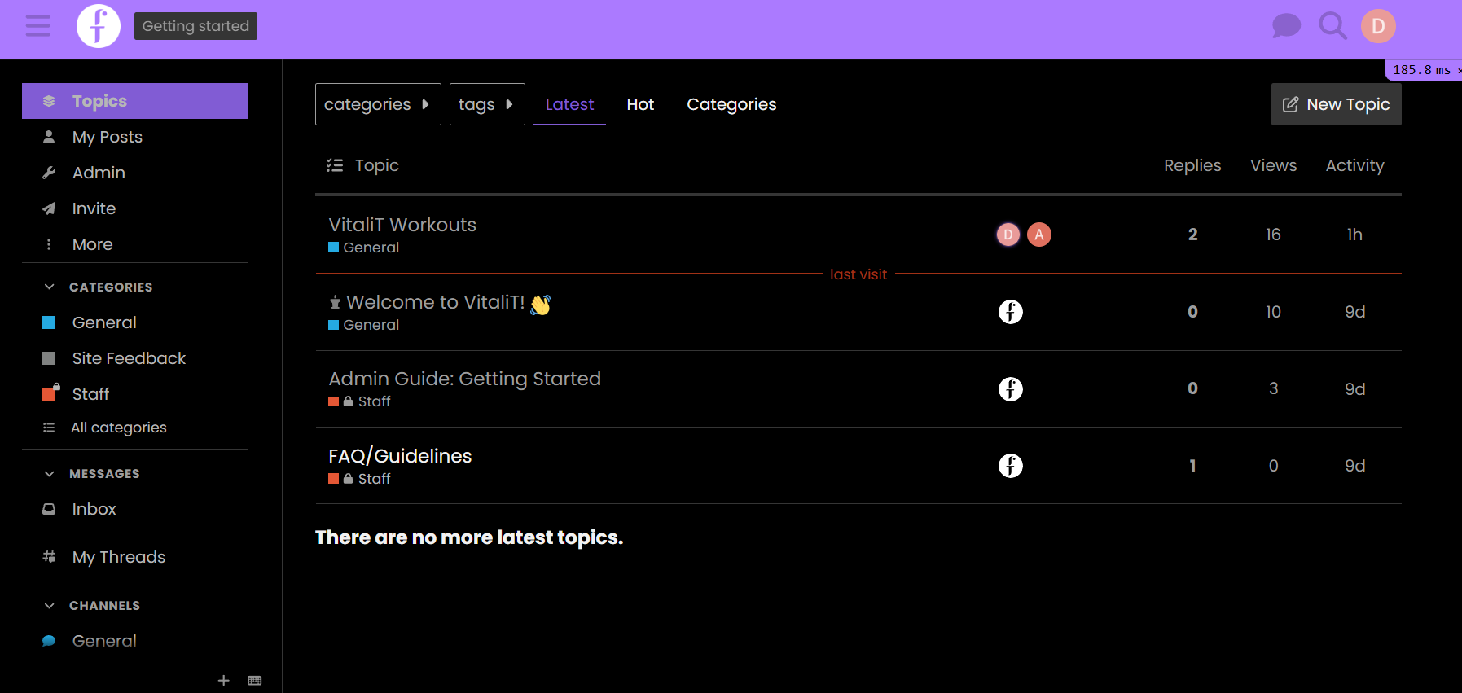Image resolution: width=1462 pixels, height=693 pixels.
Task: Toggle the hamburger sidebar menu
Action: [x=38, y=26]
